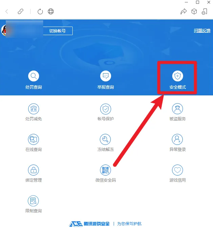Click the refresh icon in toolbar

(x=40, y=12)
